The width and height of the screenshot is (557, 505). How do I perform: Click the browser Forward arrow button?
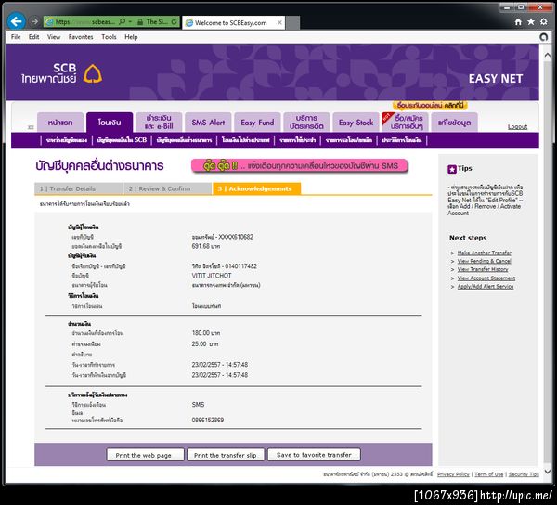coord(34,21)
